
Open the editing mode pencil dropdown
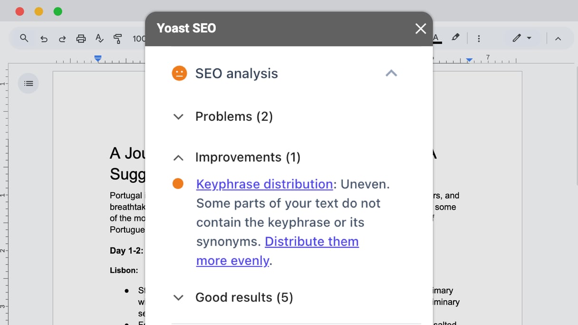click(x=522, y=38)
